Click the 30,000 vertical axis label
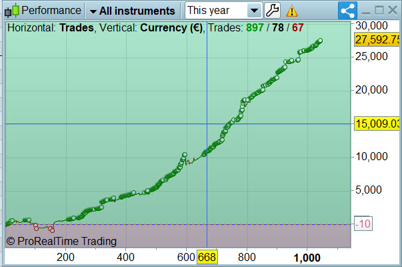 (371, 25)
